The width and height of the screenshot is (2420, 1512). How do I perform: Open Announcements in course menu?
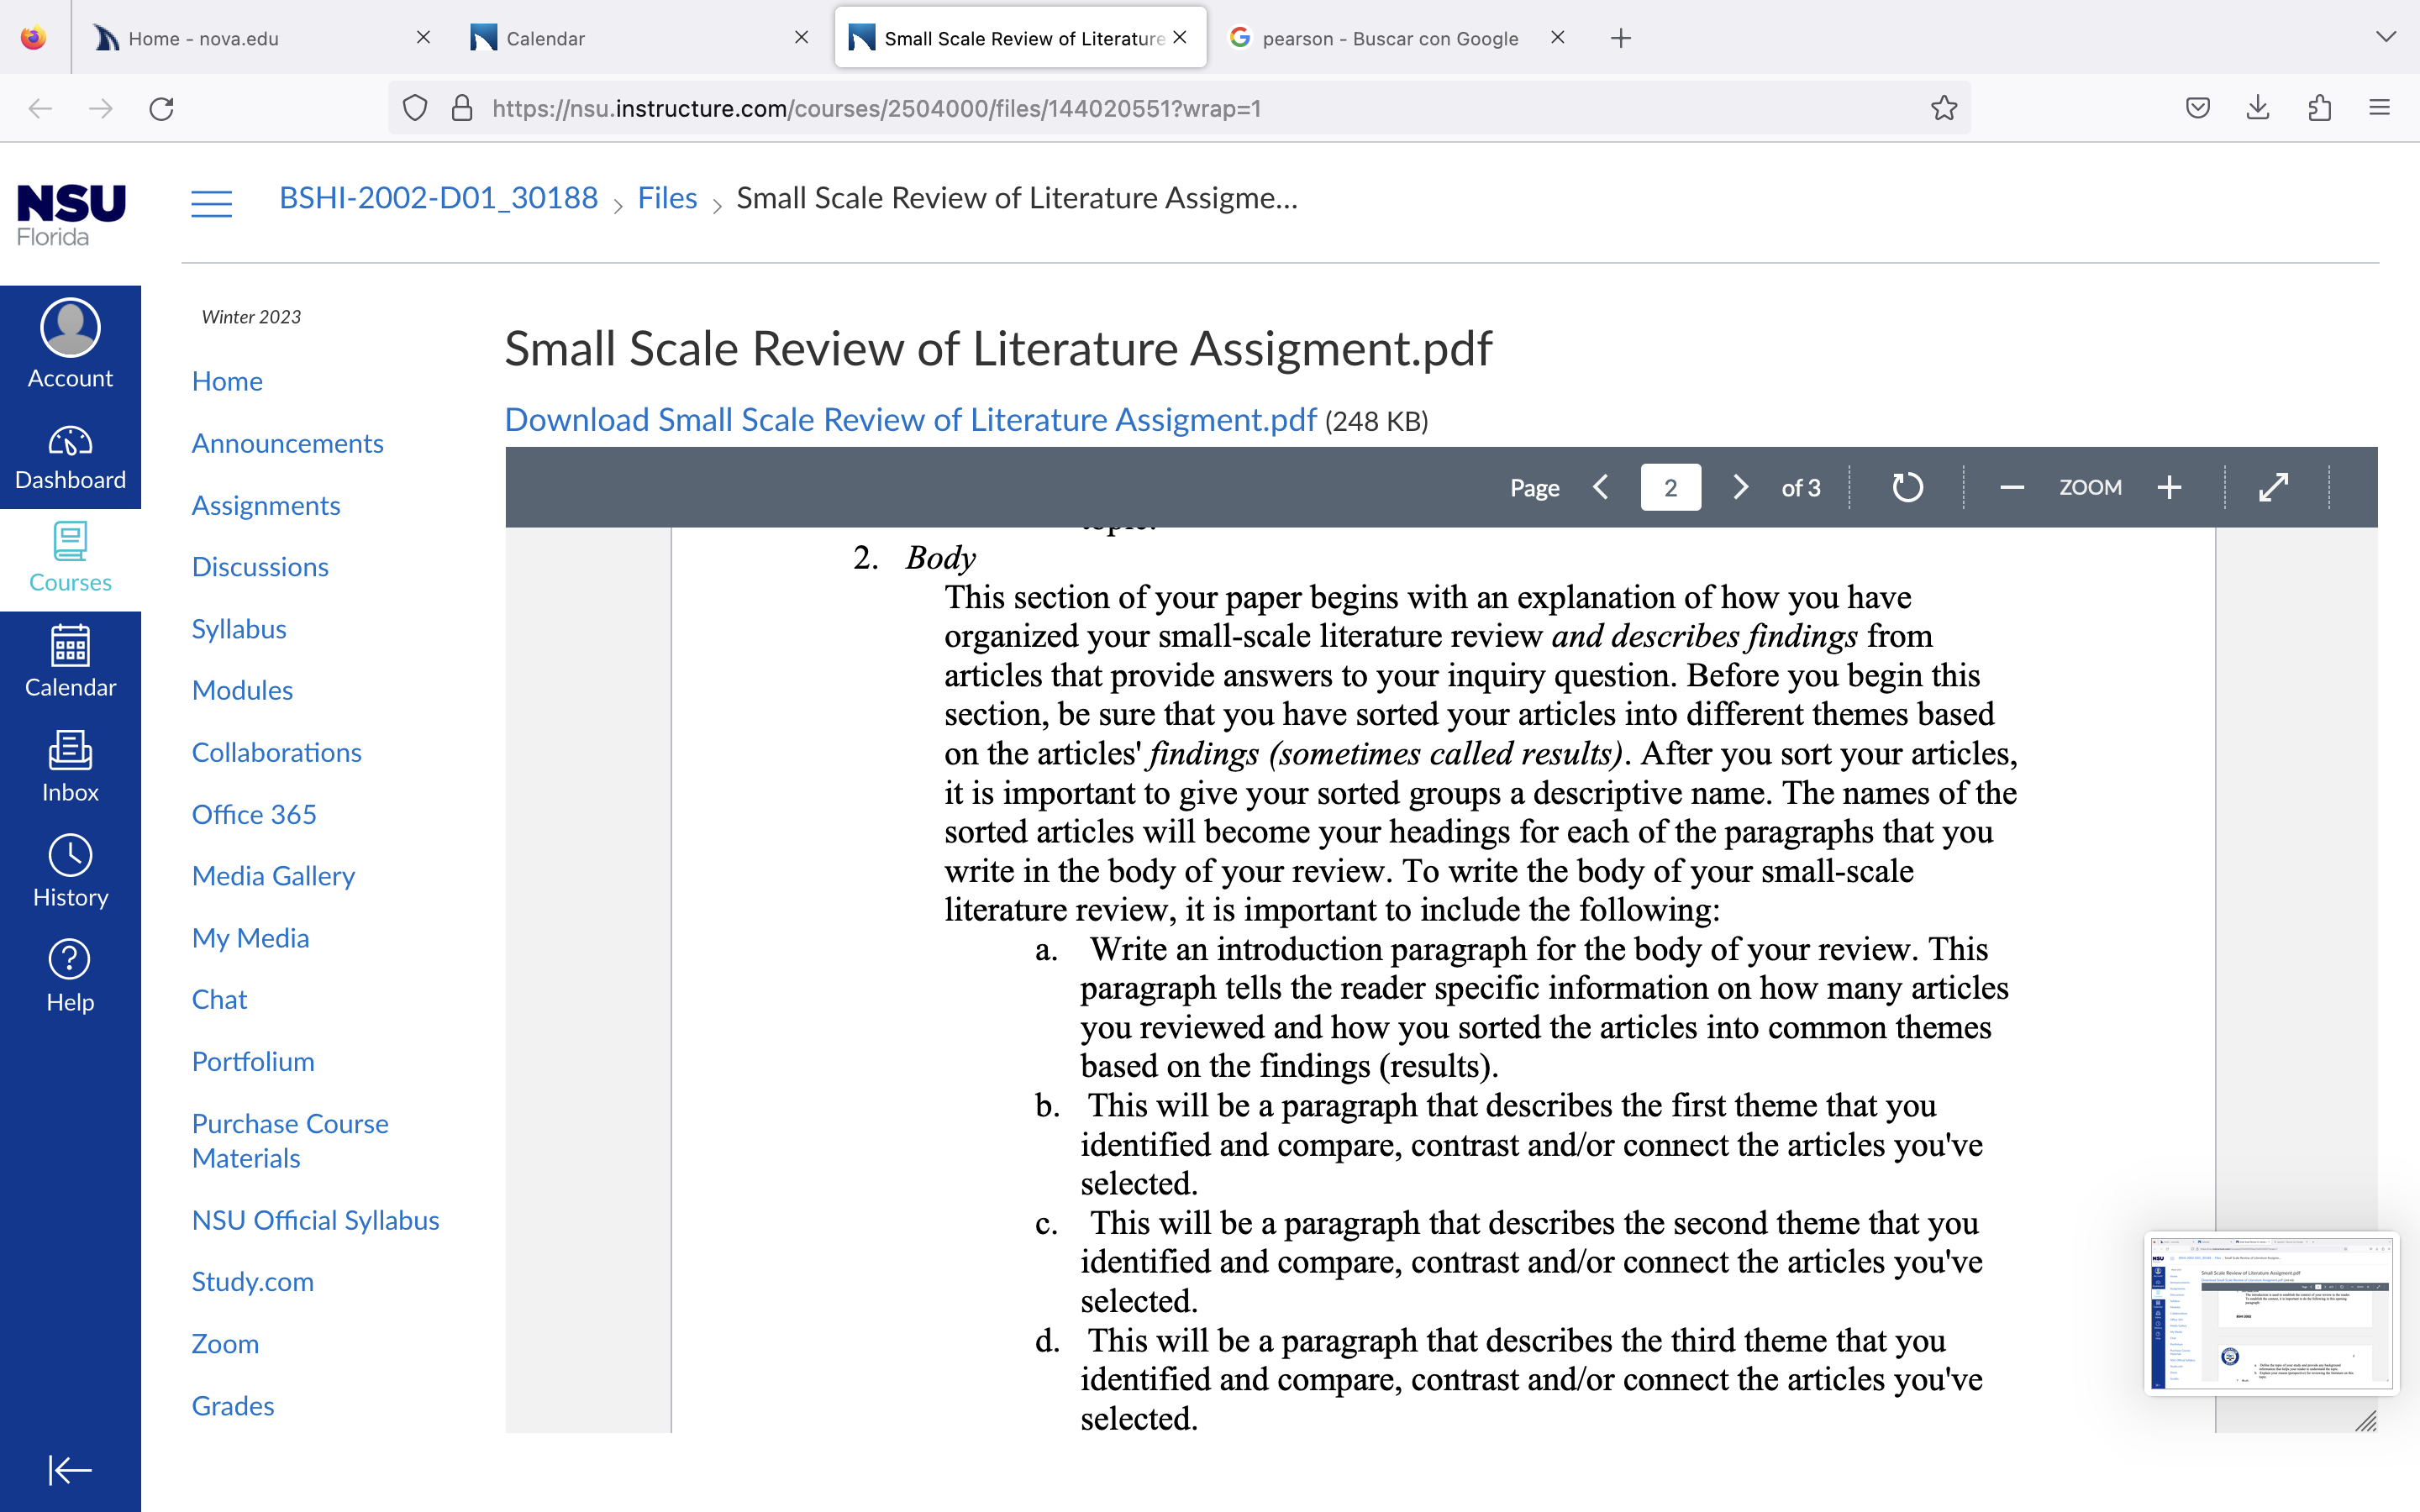coord(287,443)
